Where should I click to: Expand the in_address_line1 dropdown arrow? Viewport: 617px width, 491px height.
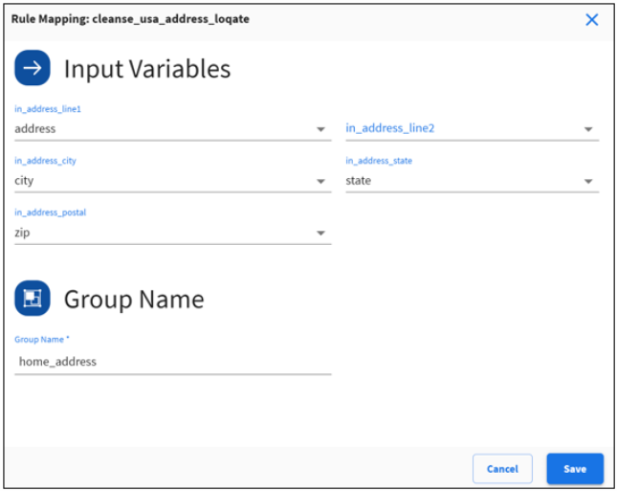click(x=320, y=129)
